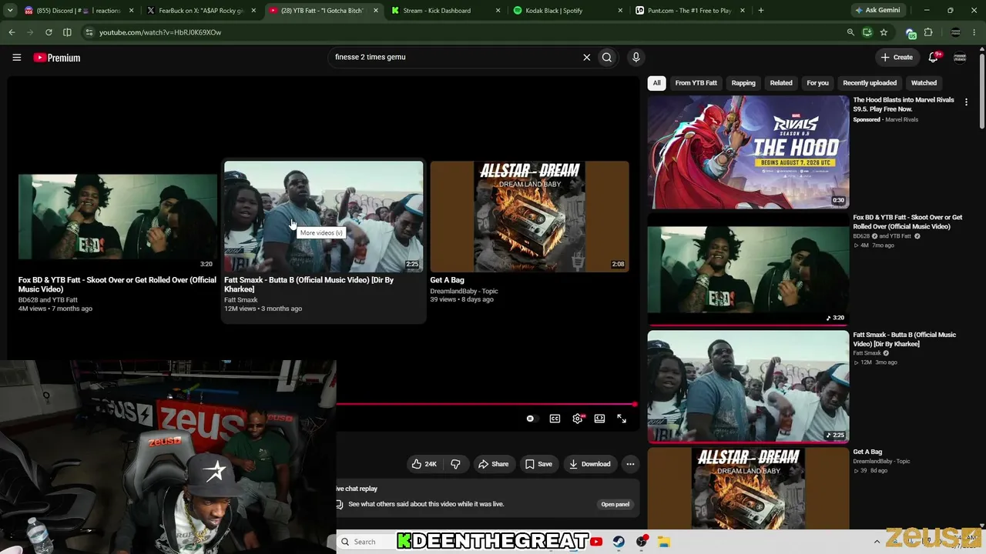Screen dimensions: 986x554
Task: Select the Watched filter chip
Action: (x=924, y=83)
